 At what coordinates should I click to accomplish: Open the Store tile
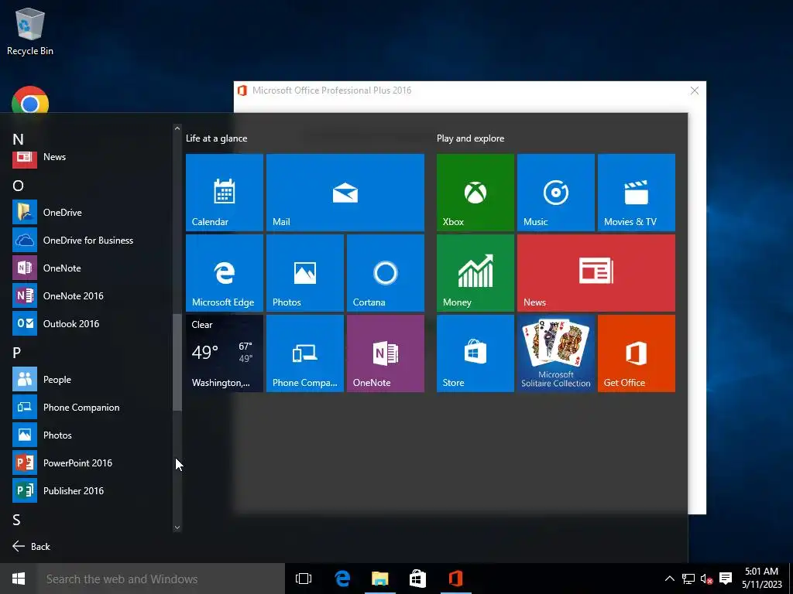(x=475, y=353)
